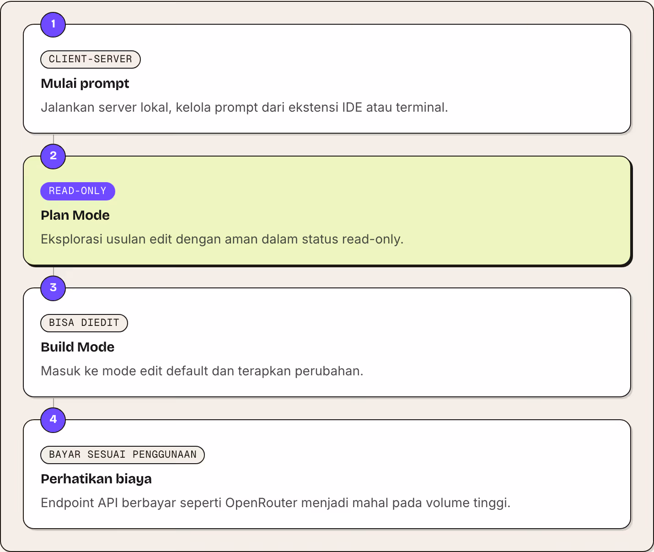The width and height of the screenshot is (654, 552).
Task: Click the step 2 number badge
Action: 53,156
